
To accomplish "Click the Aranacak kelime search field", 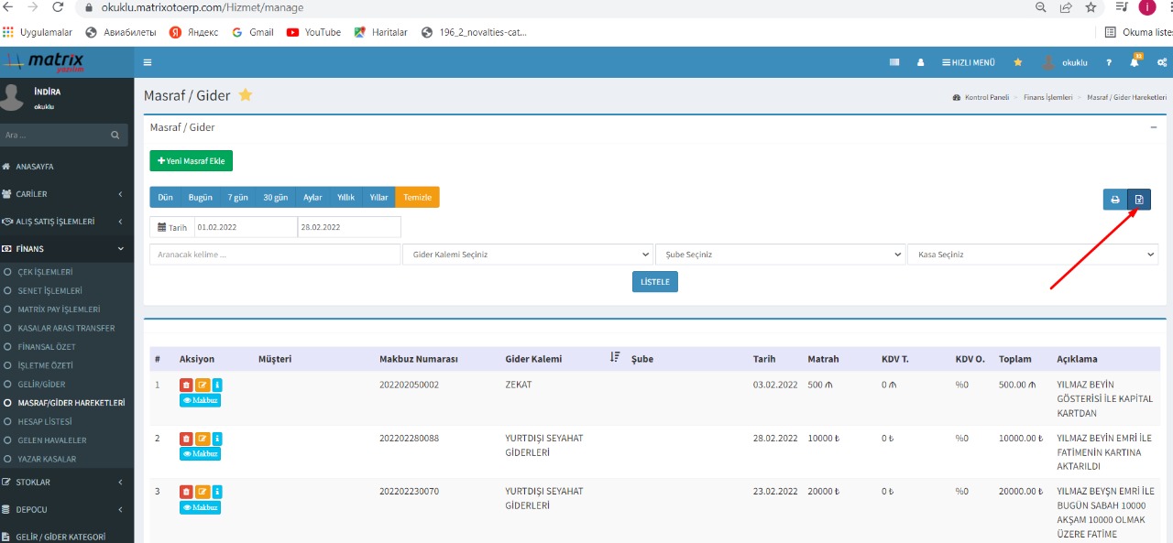I will 275,255.
